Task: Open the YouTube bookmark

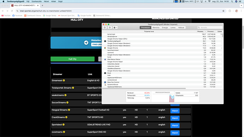Action: coord(6,16)
